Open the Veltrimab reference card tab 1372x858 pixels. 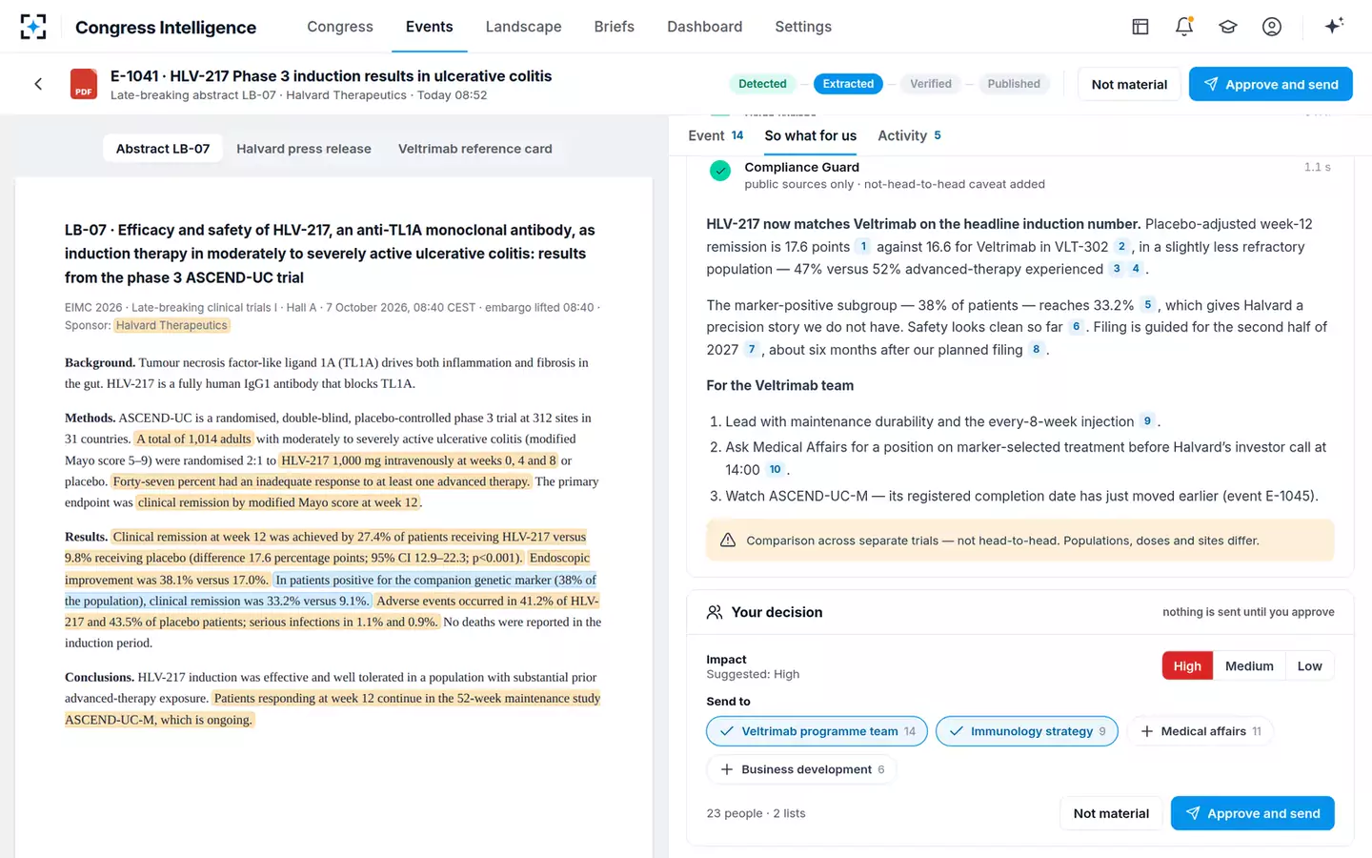click(x=475, y=149)
